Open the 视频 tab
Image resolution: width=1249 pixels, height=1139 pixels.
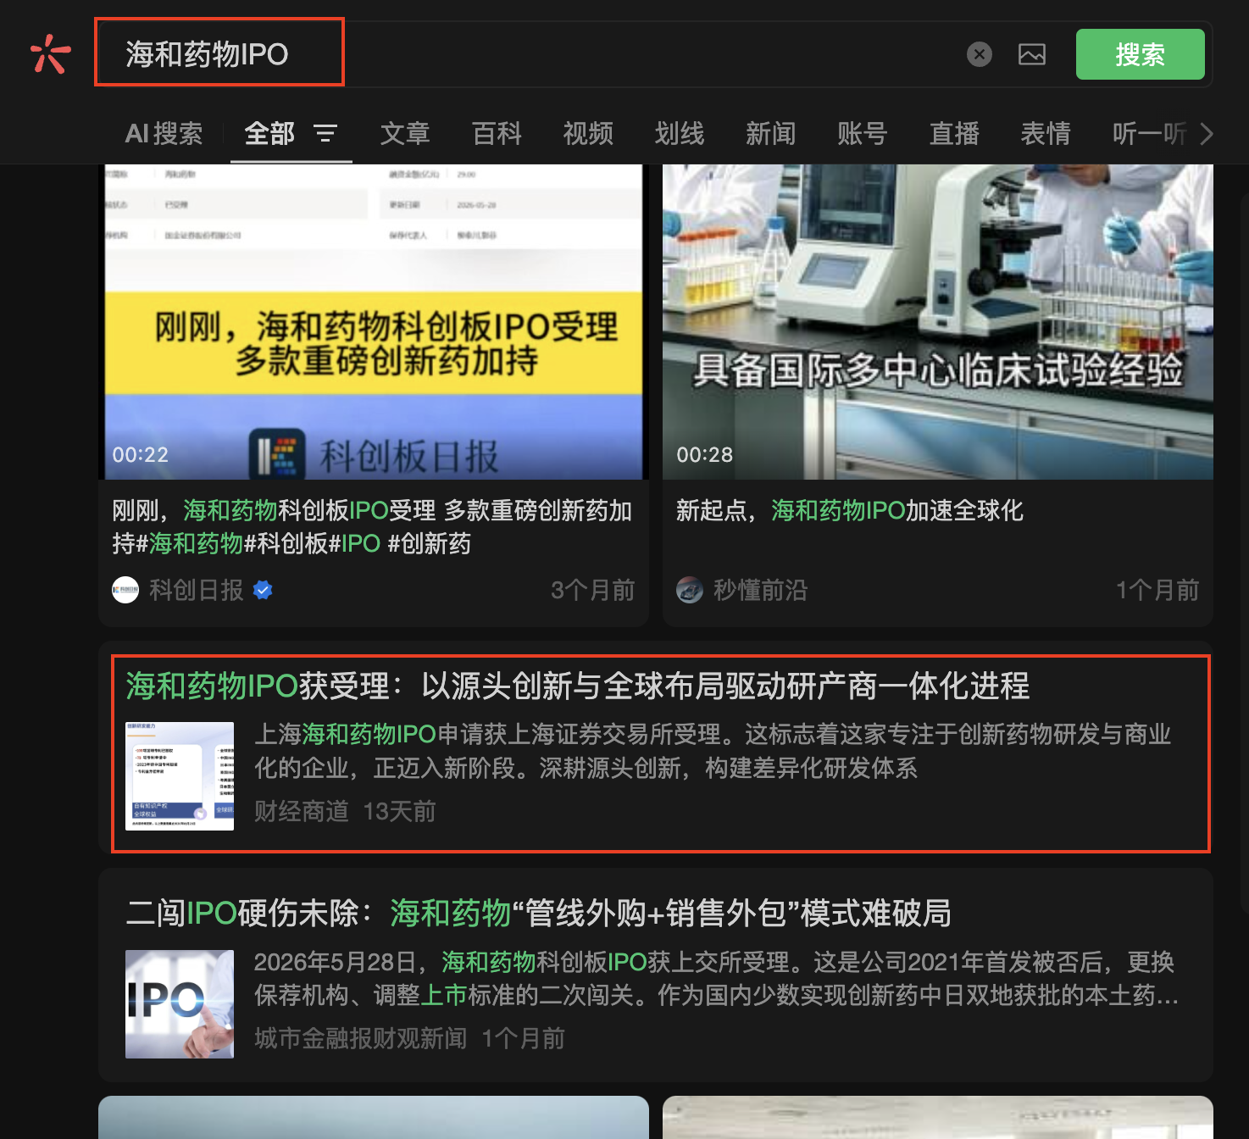pos(588,133)
